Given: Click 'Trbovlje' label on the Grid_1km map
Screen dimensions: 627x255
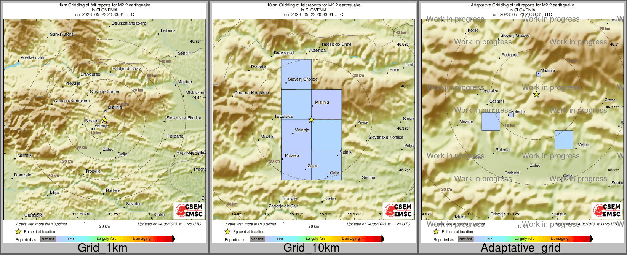Looking at the screenshot, I should click(x=93, y=171).
